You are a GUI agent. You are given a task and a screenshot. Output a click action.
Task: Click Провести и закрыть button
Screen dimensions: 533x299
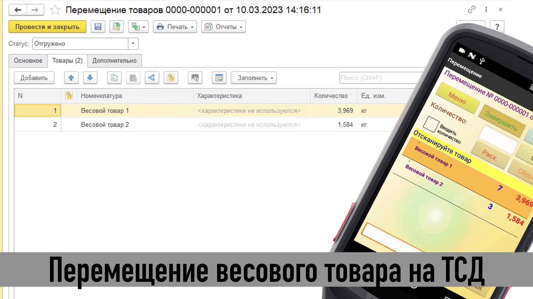[47, 27]
